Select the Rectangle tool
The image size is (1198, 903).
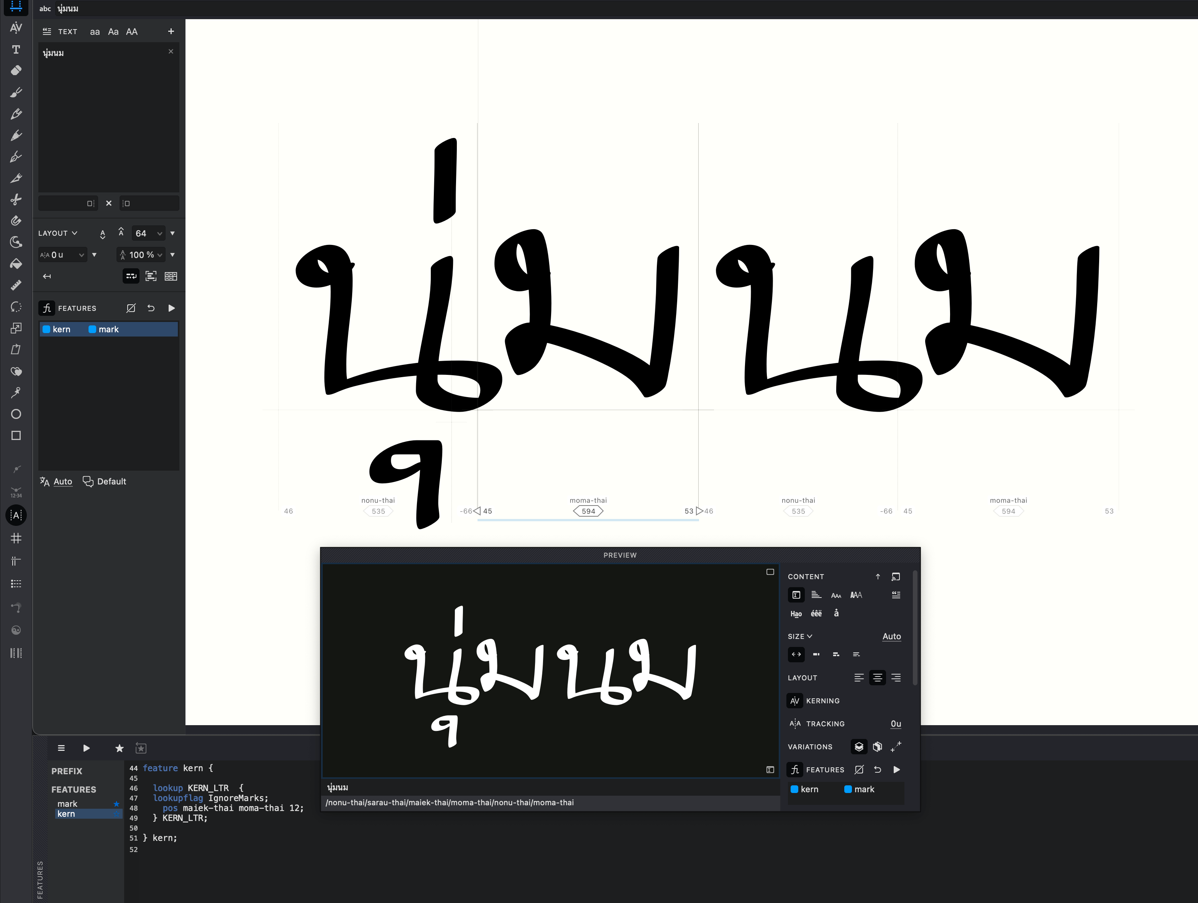click(x=16, y=436)
